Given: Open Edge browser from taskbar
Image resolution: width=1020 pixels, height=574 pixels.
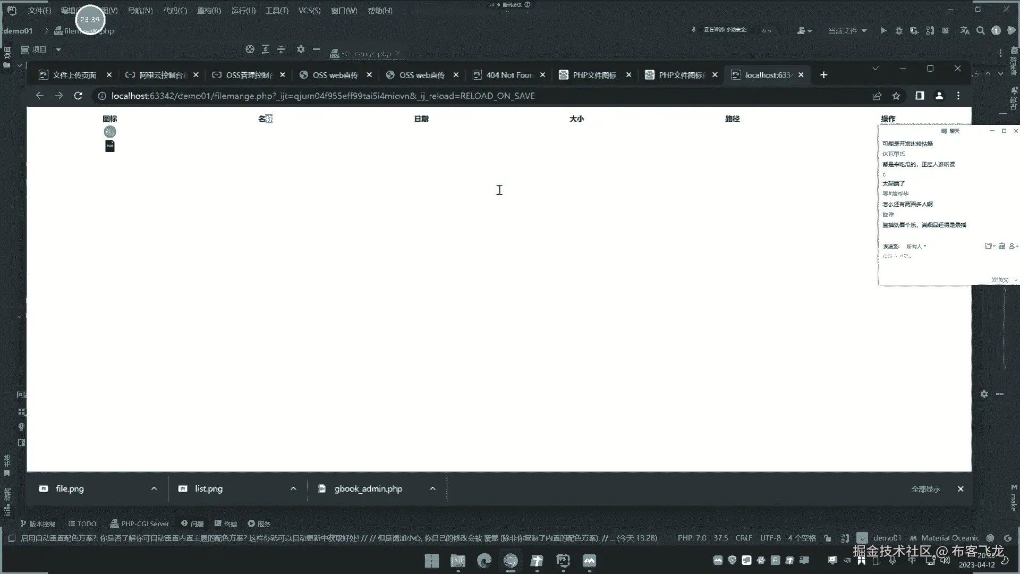Looking at the screenshot, I should (484, 561).
